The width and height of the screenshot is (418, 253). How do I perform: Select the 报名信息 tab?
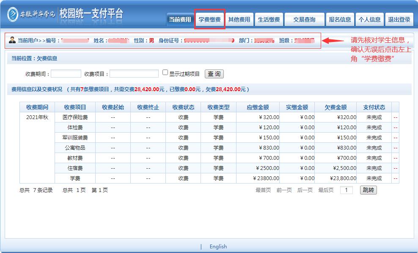point(340,19)
